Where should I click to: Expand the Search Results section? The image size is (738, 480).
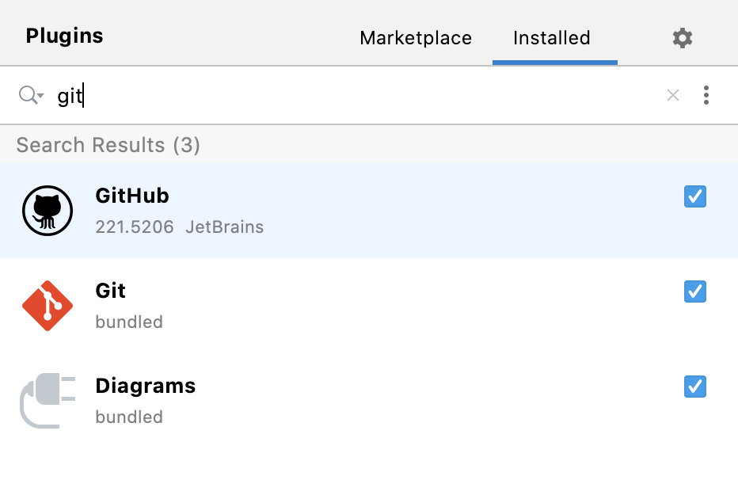(x=108, y=145)
